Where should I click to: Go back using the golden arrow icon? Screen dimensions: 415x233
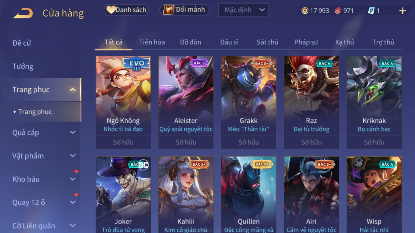tap(23, 13)
